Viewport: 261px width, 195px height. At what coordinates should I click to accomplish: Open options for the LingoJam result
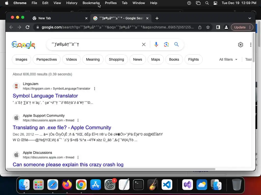pos(95,89)
